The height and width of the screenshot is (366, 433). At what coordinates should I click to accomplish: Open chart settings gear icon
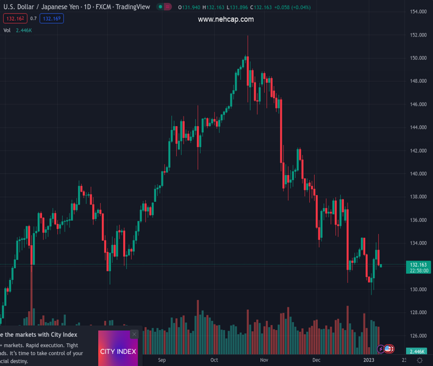coord(420,361)
